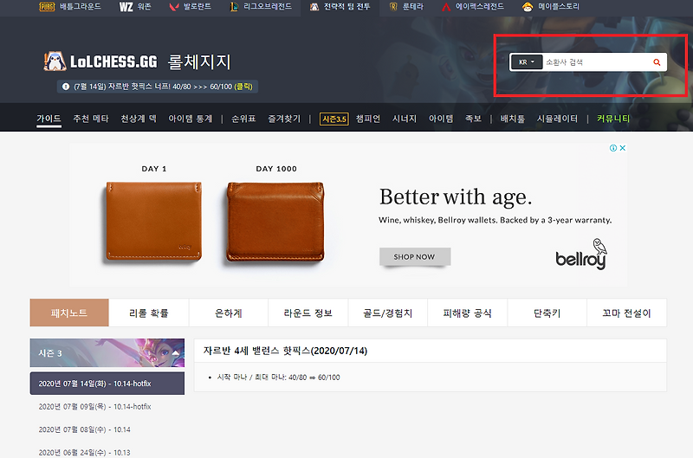Open 즐겨찾기 in navigation
Image resolution: width=693 pixels, height=458 pixels.
[x=284, y=119]
